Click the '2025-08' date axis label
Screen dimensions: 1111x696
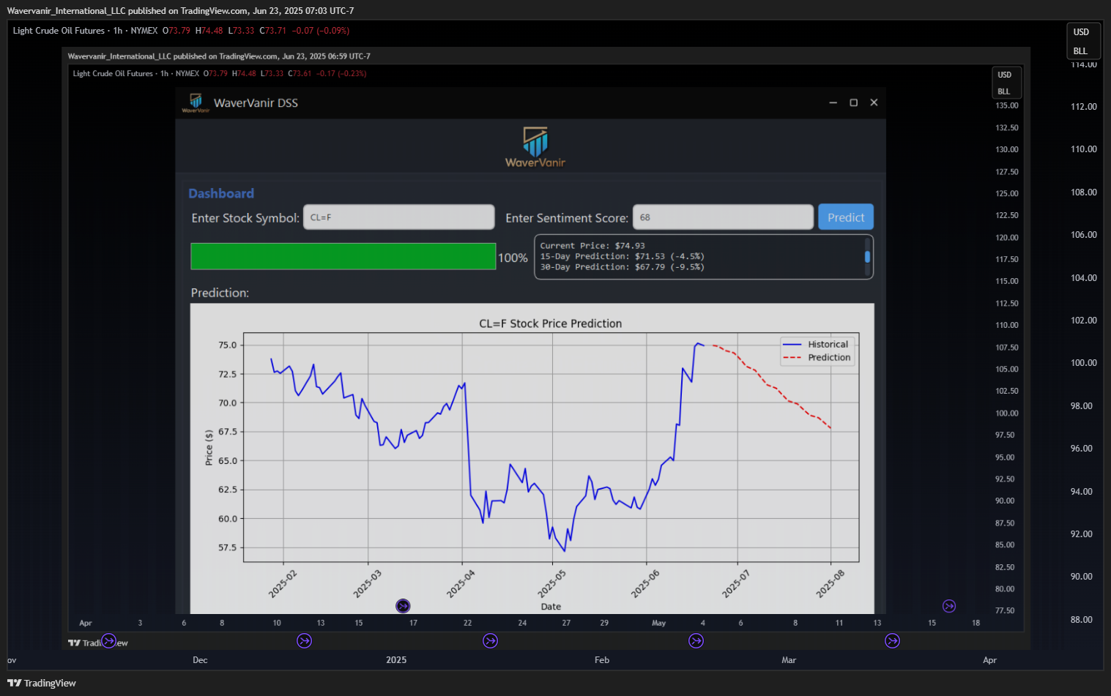(x=831, y=584)
